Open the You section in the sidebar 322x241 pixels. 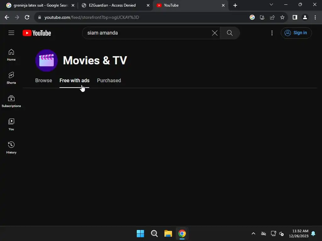[x=11, y=124]
